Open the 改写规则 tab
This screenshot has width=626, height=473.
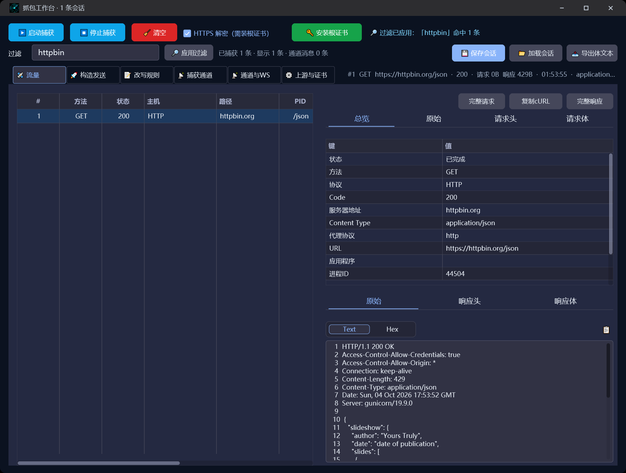point(147,75)
